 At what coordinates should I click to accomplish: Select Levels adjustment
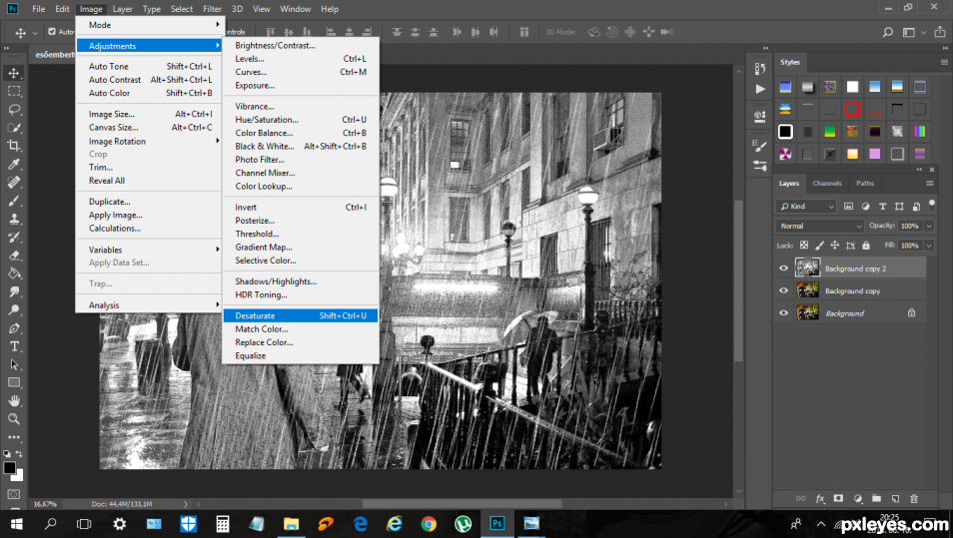tap(301, 59)
